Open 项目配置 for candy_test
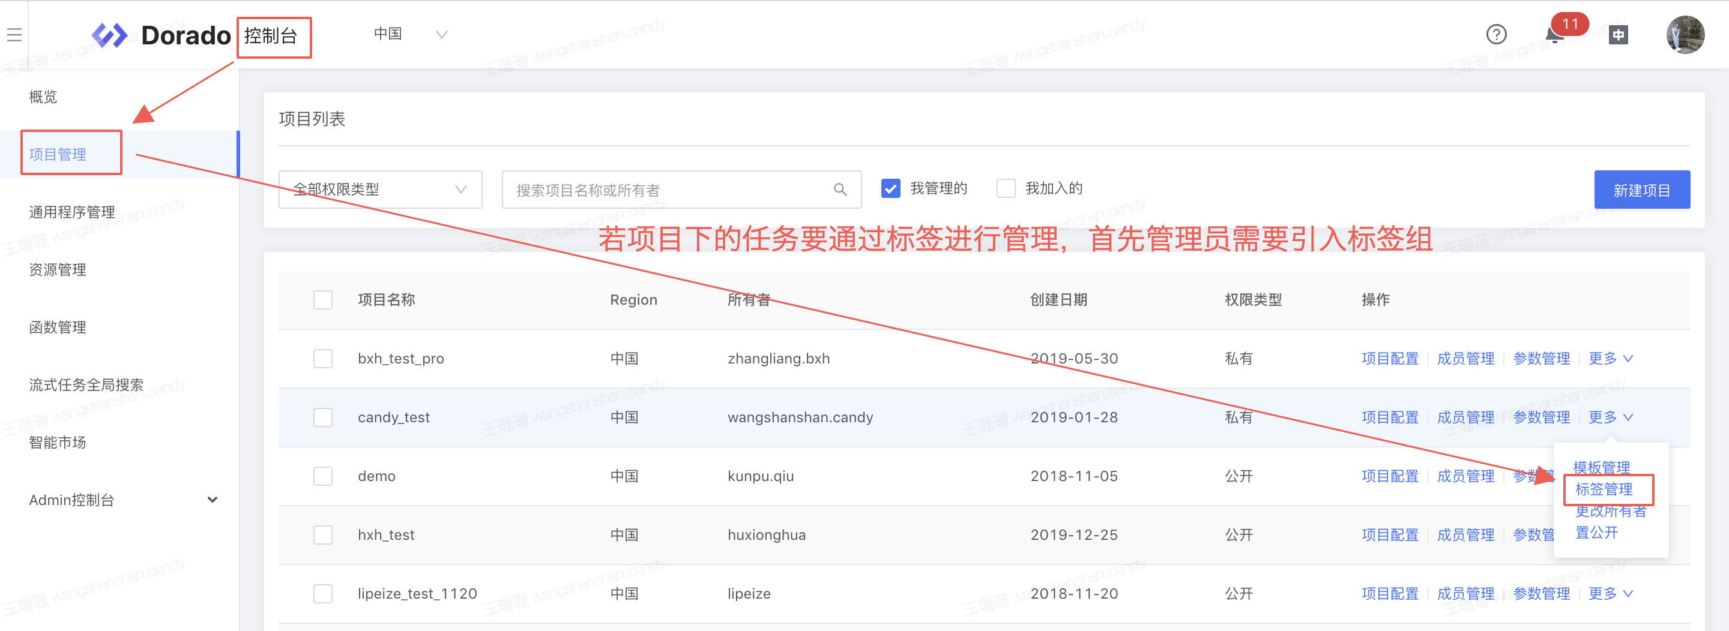Image resolution: width=1729 pixels, height=631 pixels. [1389, 417]
